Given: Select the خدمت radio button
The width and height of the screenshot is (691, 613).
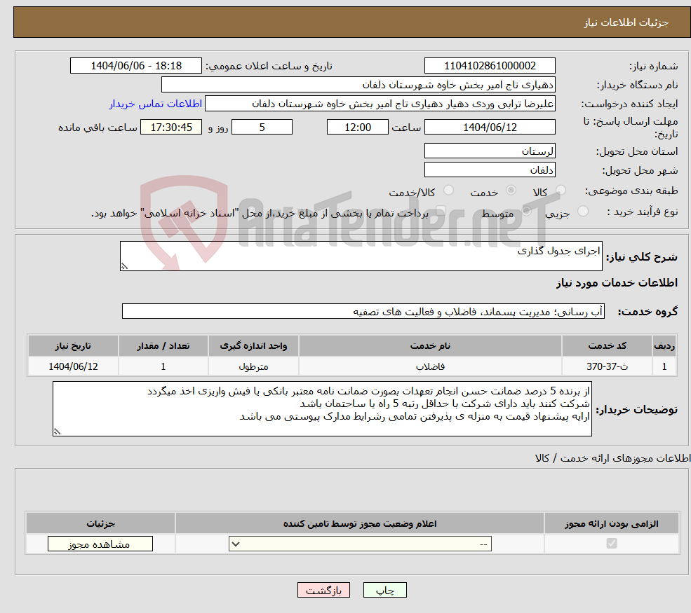Looking at the screenshot, I should (x=509, y=190).
